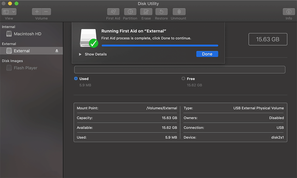This screenshot has height=178, width=297.
Task: Select External volume in sidebar
Action: pyautogui.click(x=31, y=51)
